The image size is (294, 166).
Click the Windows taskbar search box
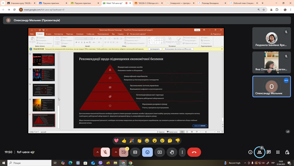pos(29,163)
